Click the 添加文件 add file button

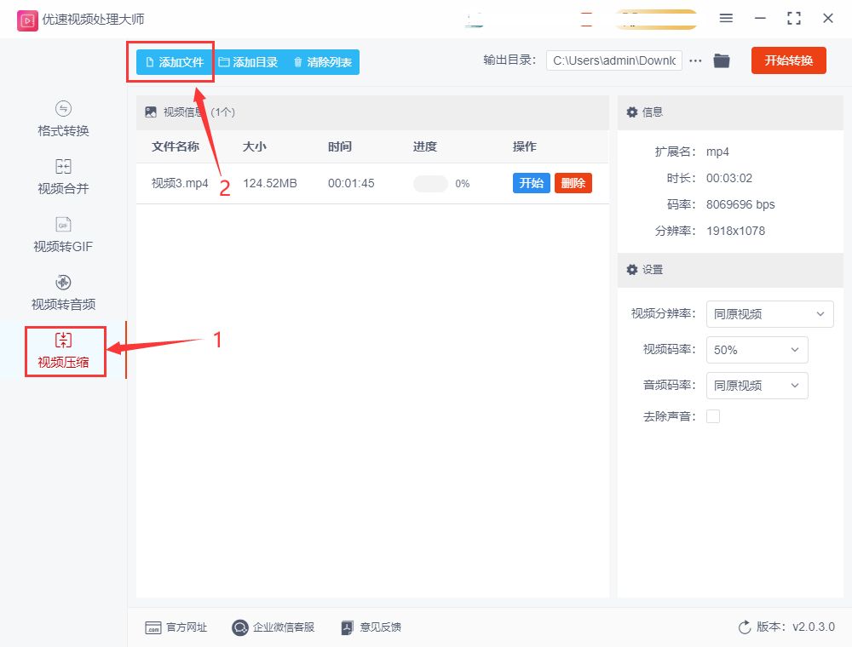[x=174, y=62]
